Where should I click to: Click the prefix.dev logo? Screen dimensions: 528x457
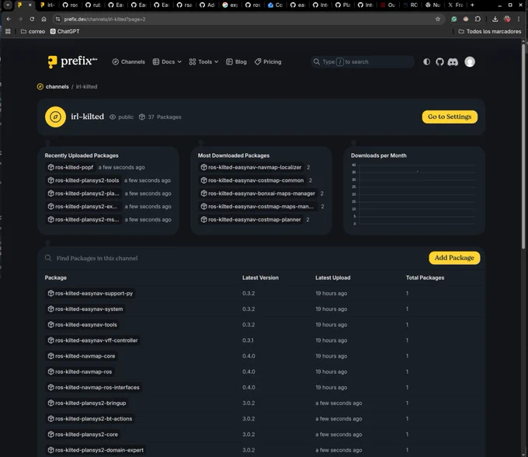[72, 61]
